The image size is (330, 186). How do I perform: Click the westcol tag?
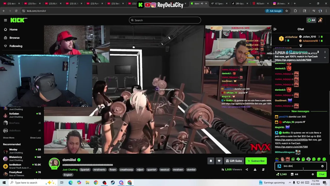pos(164,170)
